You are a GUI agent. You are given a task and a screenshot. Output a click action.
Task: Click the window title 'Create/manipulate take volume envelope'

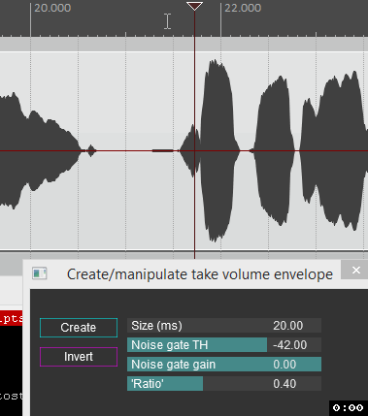pos(200,274)
